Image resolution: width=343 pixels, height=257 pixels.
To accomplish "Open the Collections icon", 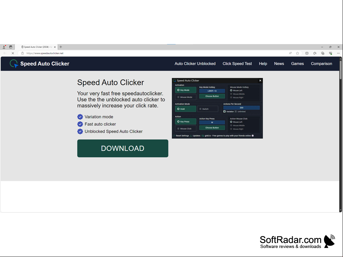I will pos(323,53).
